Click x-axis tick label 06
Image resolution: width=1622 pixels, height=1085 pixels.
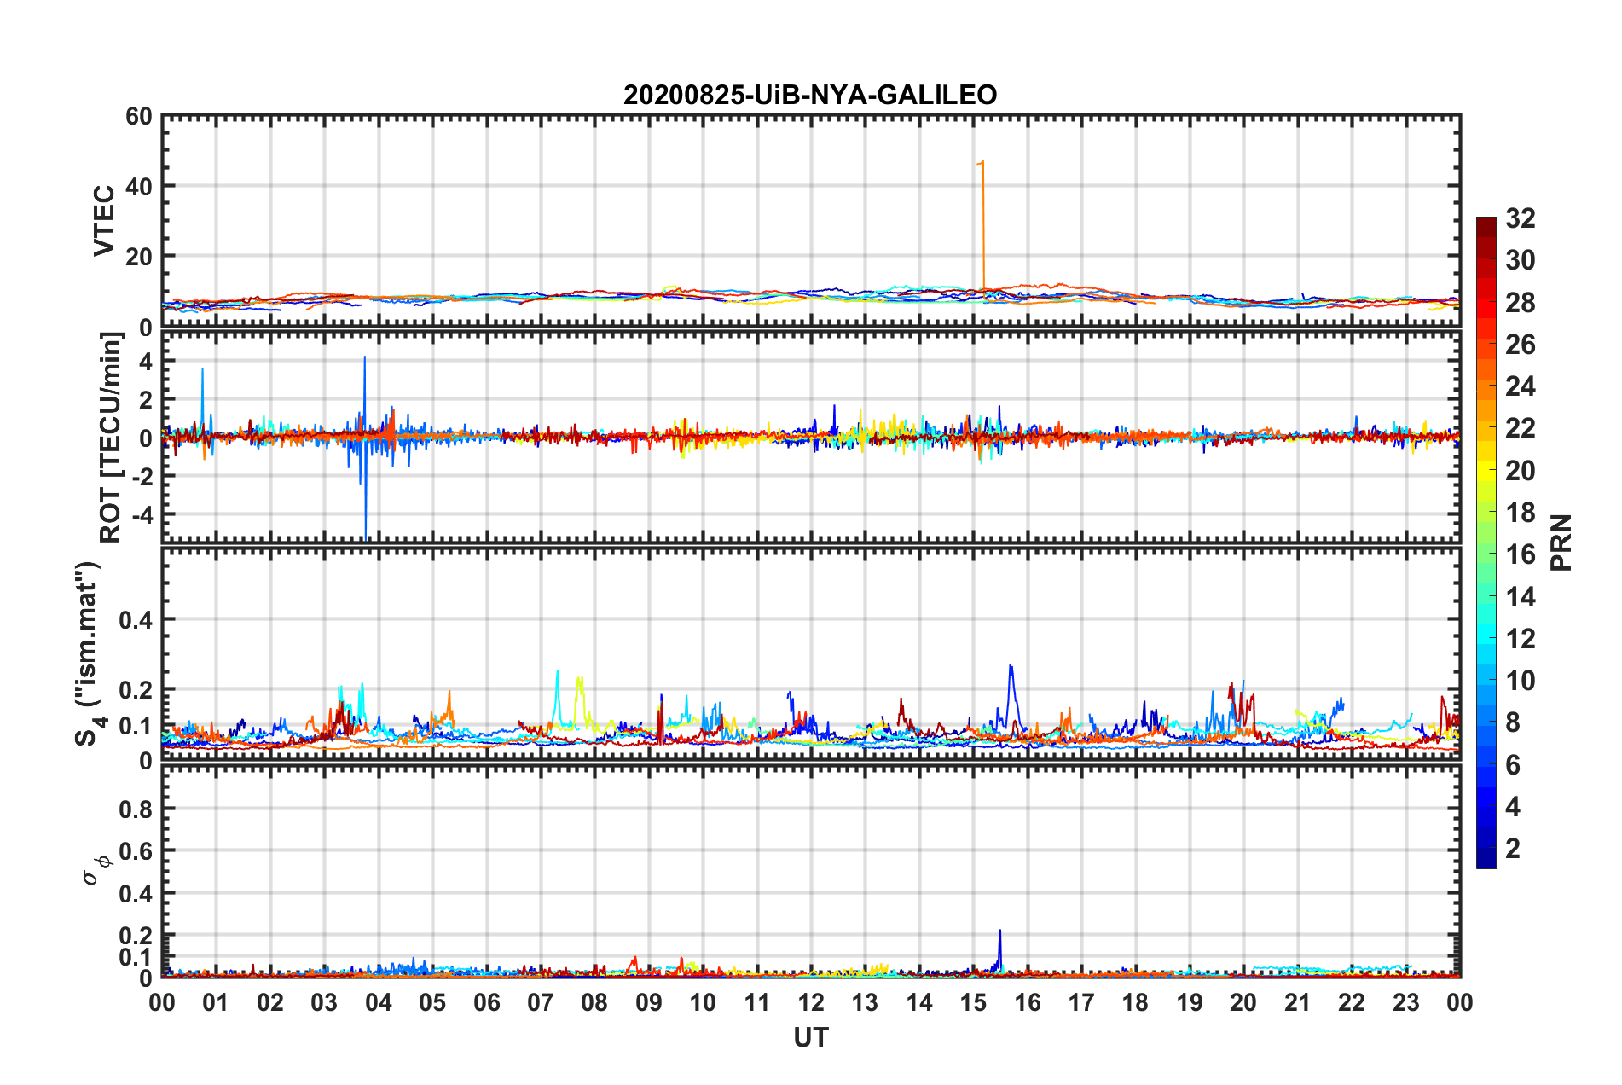487,1002
